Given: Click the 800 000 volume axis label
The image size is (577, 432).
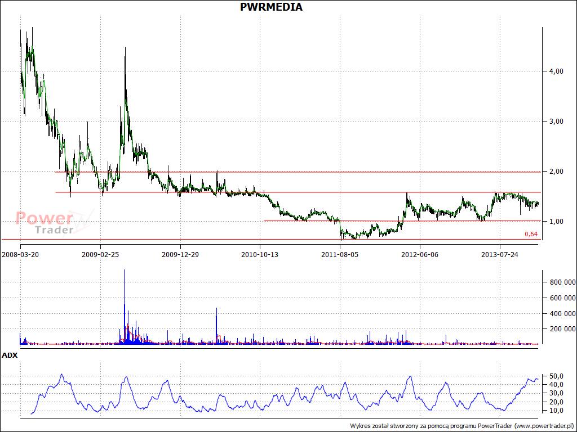Looking at the screenshot, I should [563, 282].
